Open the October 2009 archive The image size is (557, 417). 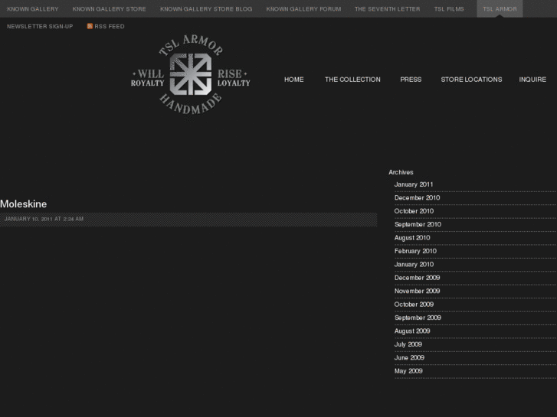[414, 305]
